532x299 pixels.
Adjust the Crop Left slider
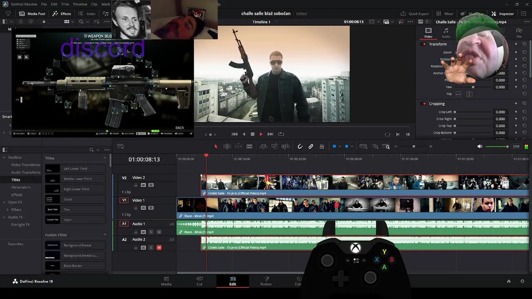point(473,112)
